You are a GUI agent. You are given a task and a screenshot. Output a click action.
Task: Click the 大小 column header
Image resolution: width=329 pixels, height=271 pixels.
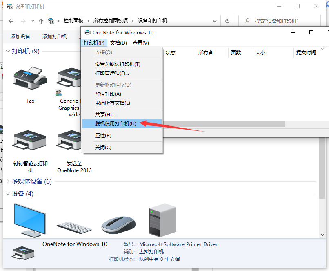[x=273, y=52]
